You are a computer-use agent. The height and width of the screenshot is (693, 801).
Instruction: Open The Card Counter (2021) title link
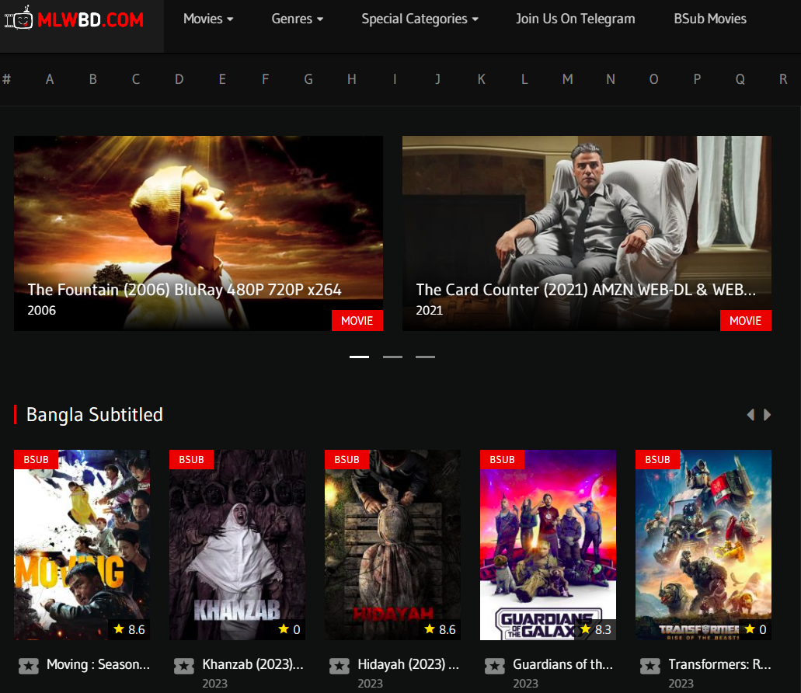(x=586, y=290)
